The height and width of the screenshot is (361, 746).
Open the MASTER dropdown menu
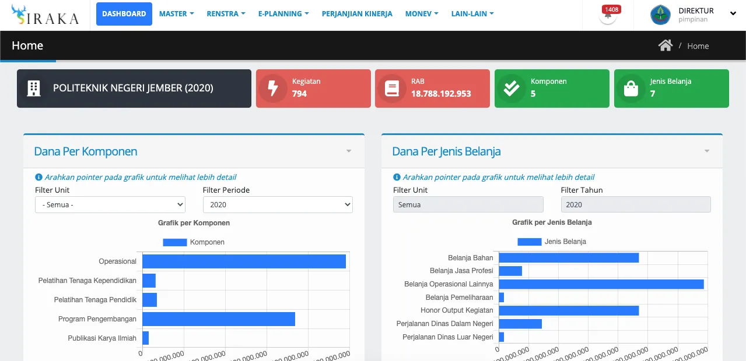coord(177,14)
